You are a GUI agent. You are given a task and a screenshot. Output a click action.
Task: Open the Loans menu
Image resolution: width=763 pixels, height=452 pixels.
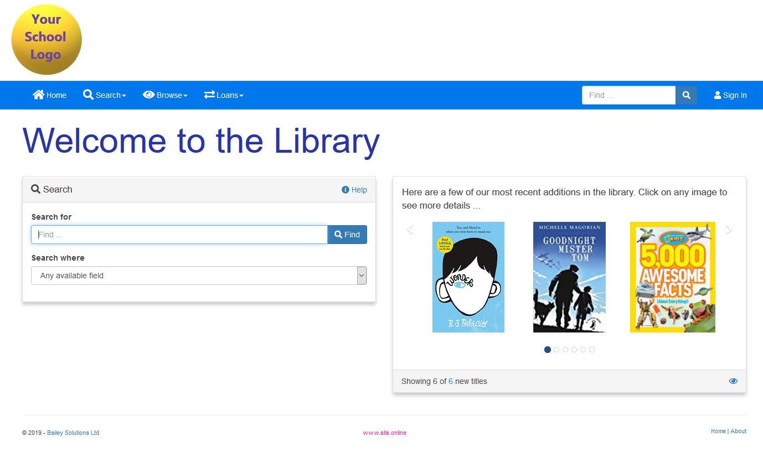click(x=224, y=95)
